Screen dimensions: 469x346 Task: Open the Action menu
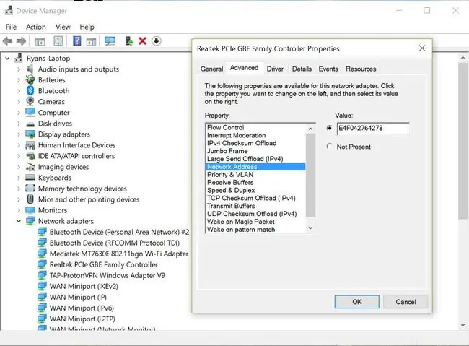(36, 27)
